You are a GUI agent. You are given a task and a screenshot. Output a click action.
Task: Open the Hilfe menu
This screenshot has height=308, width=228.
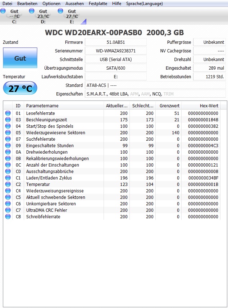(x=117, y=4)
